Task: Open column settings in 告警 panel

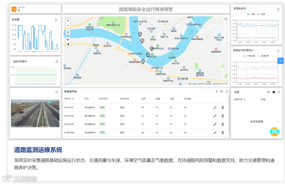Action: click(x=274, y=92)
